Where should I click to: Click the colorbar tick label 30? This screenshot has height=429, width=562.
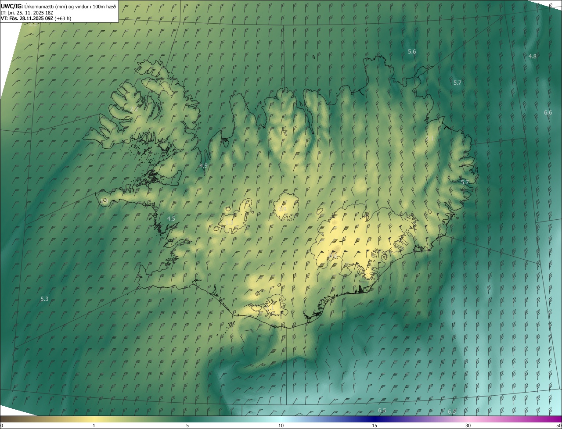(x=468, y=425)
